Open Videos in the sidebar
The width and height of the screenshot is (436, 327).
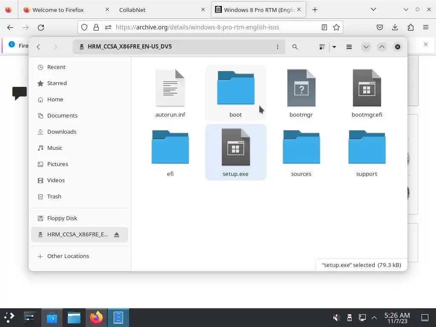[80, 180]
